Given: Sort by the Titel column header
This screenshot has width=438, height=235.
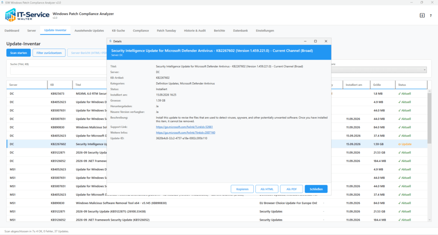Looking at the screenshot, I should point(90,84).
